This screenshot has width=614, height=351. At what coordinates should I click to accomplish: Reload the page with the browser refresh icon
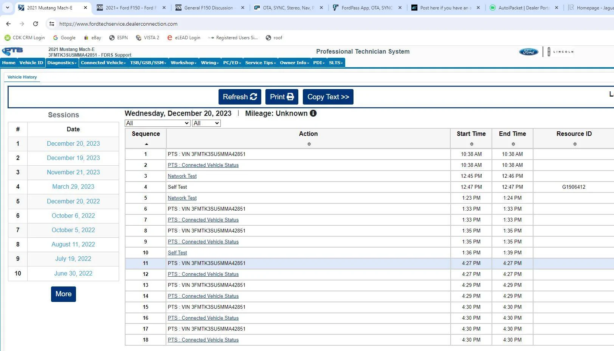[x=36, y=24]
